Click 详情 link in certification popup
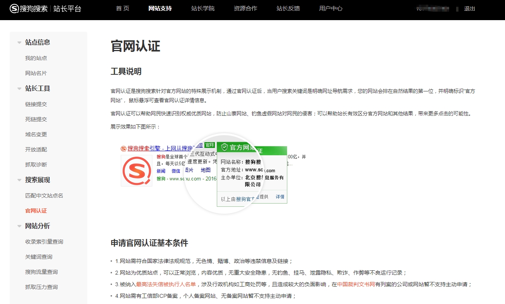505x304 pixels. (280, 197)
